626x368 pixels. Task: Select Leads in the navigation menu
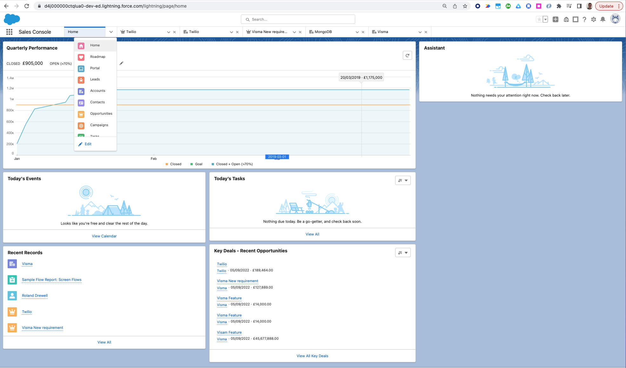pos(95,79)
